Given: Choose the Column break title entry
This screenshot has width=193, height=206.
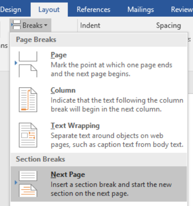Looking at the screenshot, I should [63, 91].
